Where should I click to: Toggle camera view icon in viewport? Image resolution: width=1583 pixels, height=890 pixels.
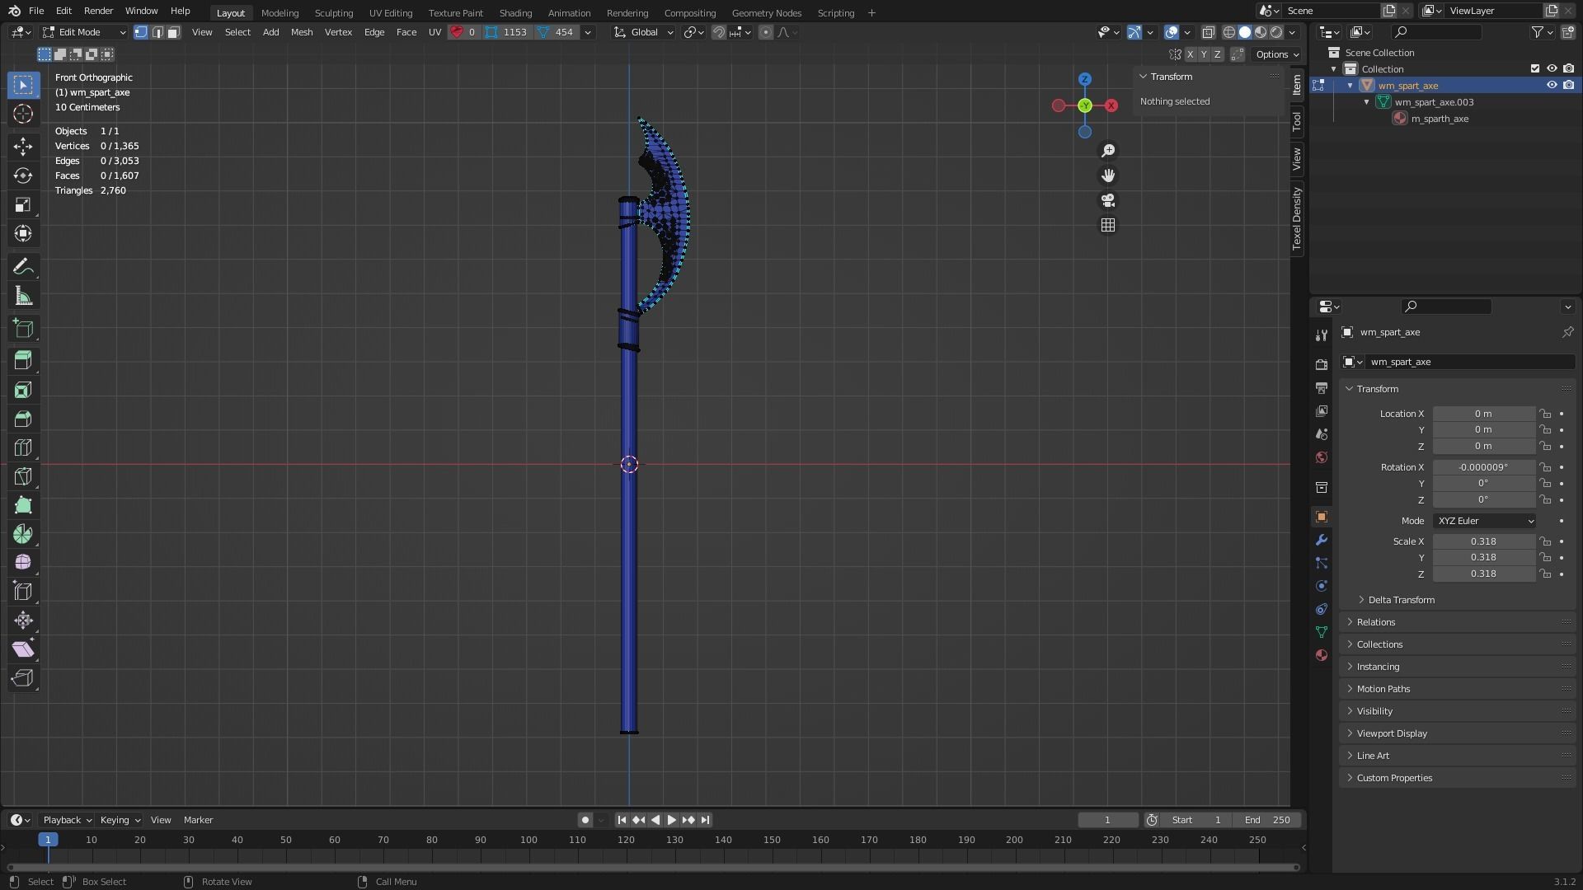[1108, 200]
